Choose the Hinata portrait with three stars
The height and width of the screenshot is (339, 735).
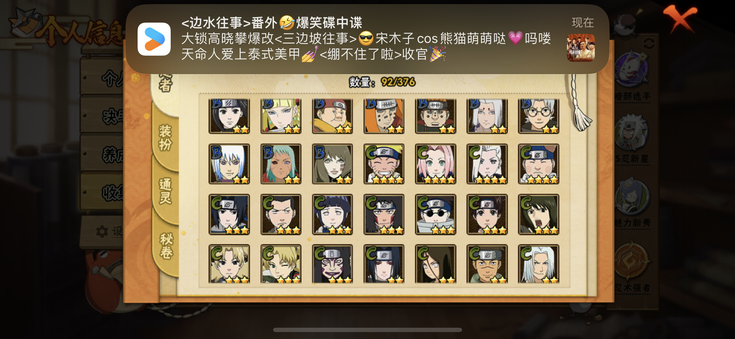point(332,214)
